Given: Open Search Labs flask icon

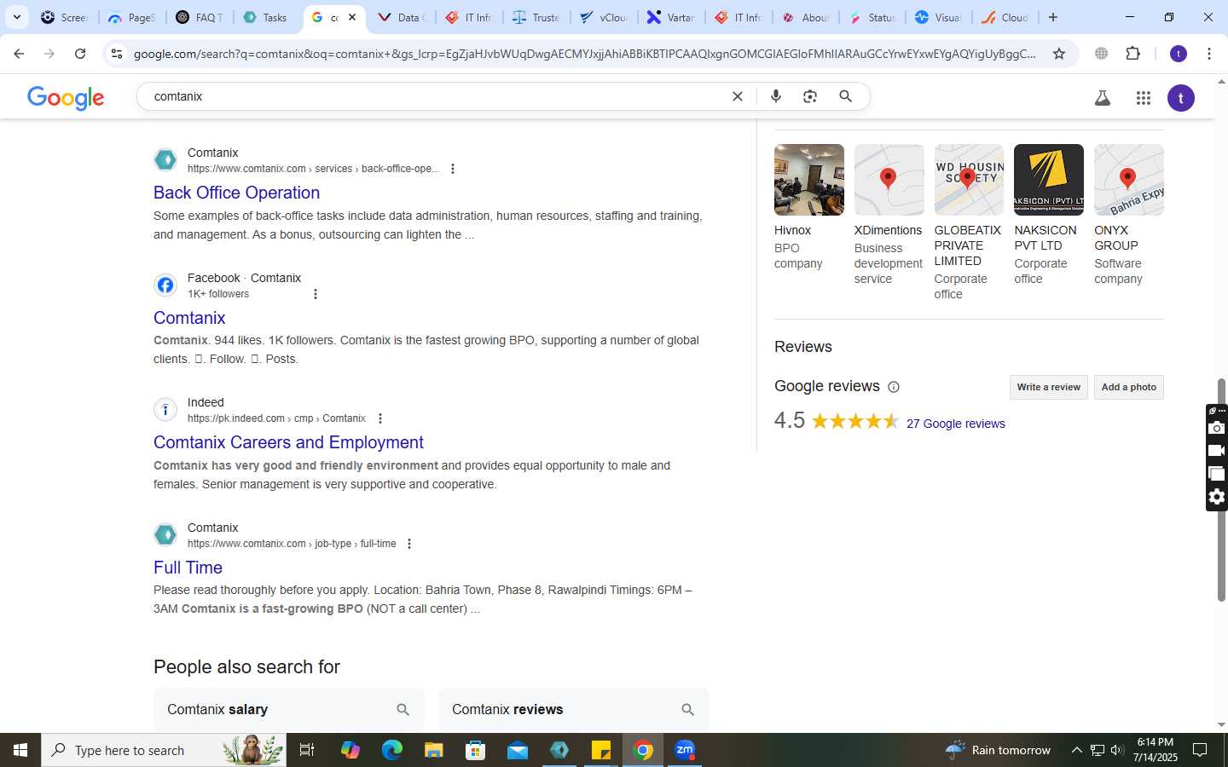Looking at the screenshot, I should pos(1103,98).
